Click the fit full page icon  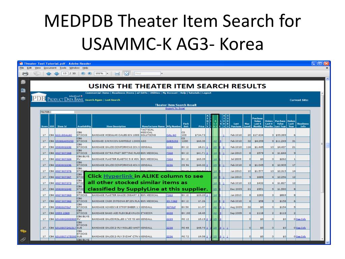127,74
